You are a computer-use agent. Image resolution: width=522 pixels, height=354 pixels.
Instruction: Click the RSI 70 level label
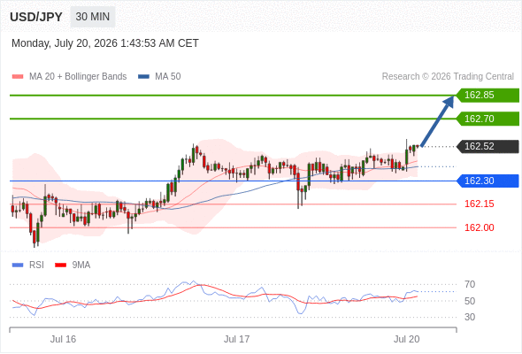(470, 284)
